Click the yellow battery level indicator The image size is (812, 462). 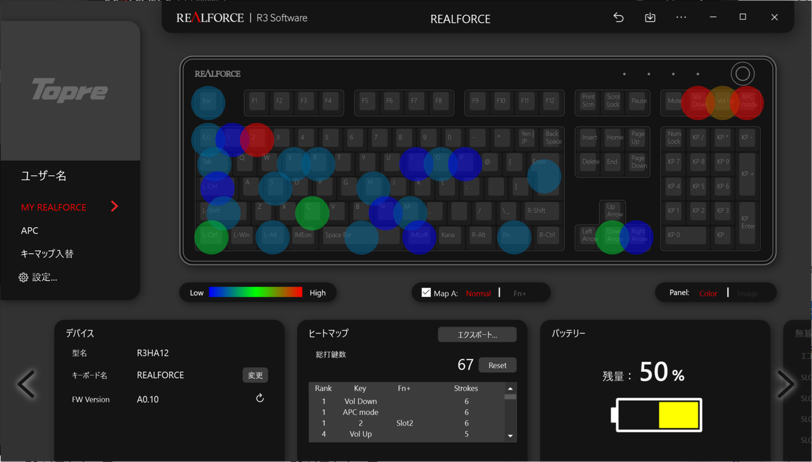[x=679, y=415]
